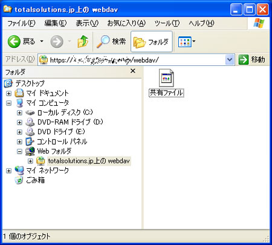Select the Web フォルダ tree item
The image size is (272, 245).
[54, 151]
